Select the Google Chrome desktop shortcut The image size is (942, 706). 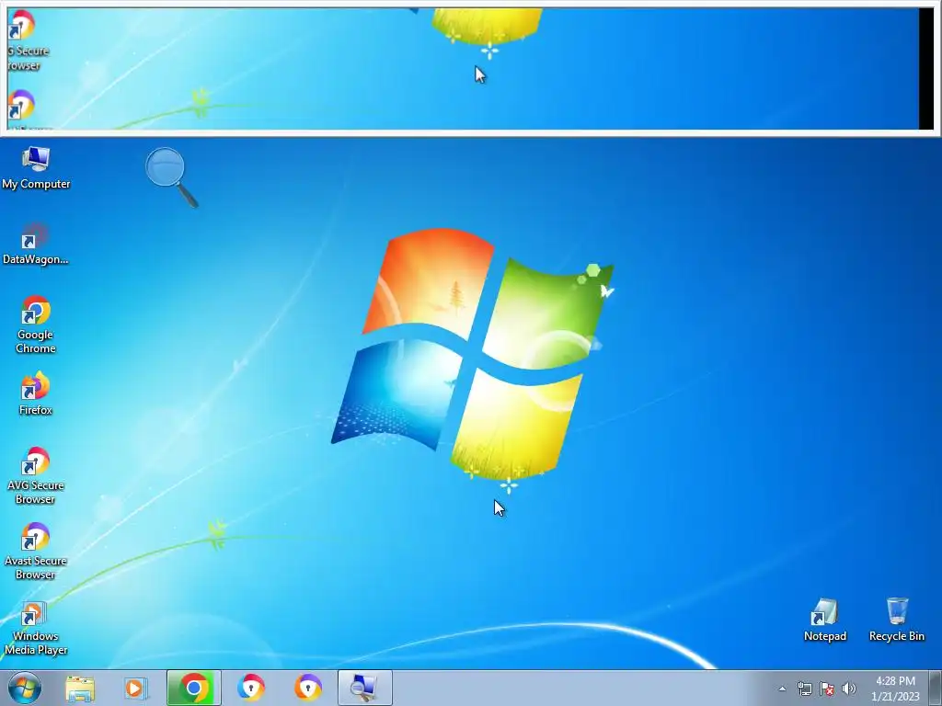coord(36,325)
